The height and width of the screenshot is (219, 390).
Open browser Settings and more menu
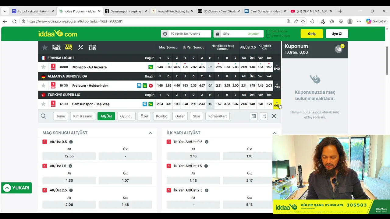coord(359,21)
